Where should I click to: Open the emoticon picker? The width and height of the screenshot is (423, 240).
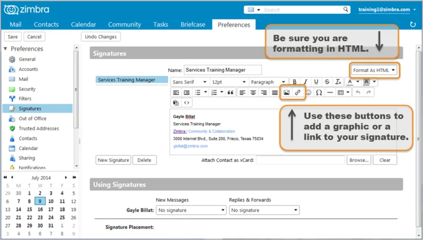(x=309, y=93)
